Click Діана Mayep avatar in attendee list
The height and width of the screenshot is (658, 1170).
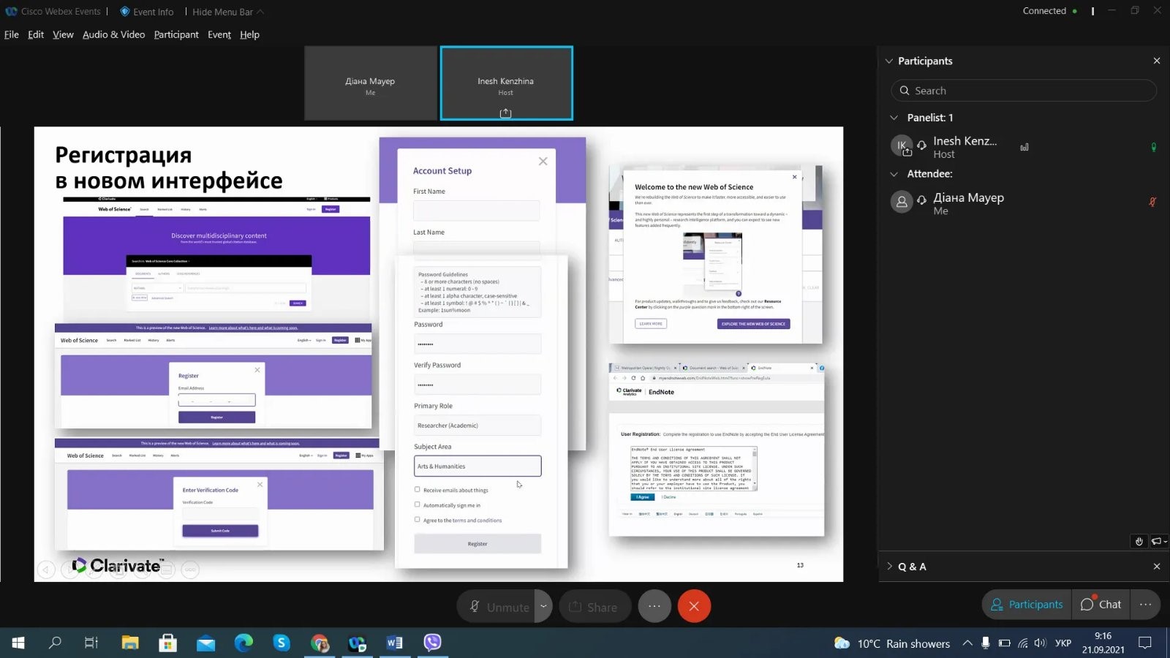pos(902,202)
